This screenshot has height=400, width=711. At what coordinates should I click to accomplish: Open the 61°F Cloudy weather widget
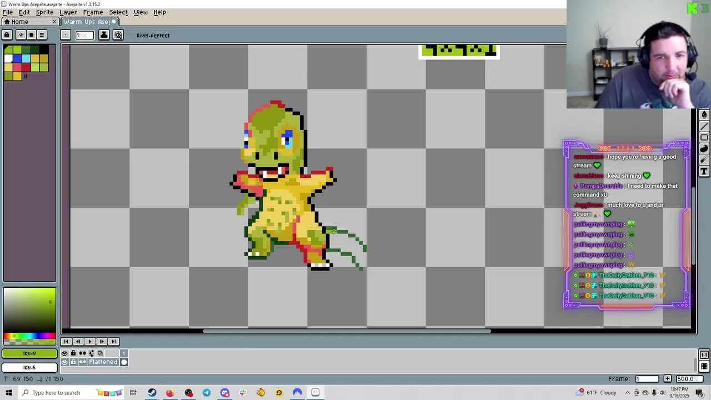pos(597,393)
